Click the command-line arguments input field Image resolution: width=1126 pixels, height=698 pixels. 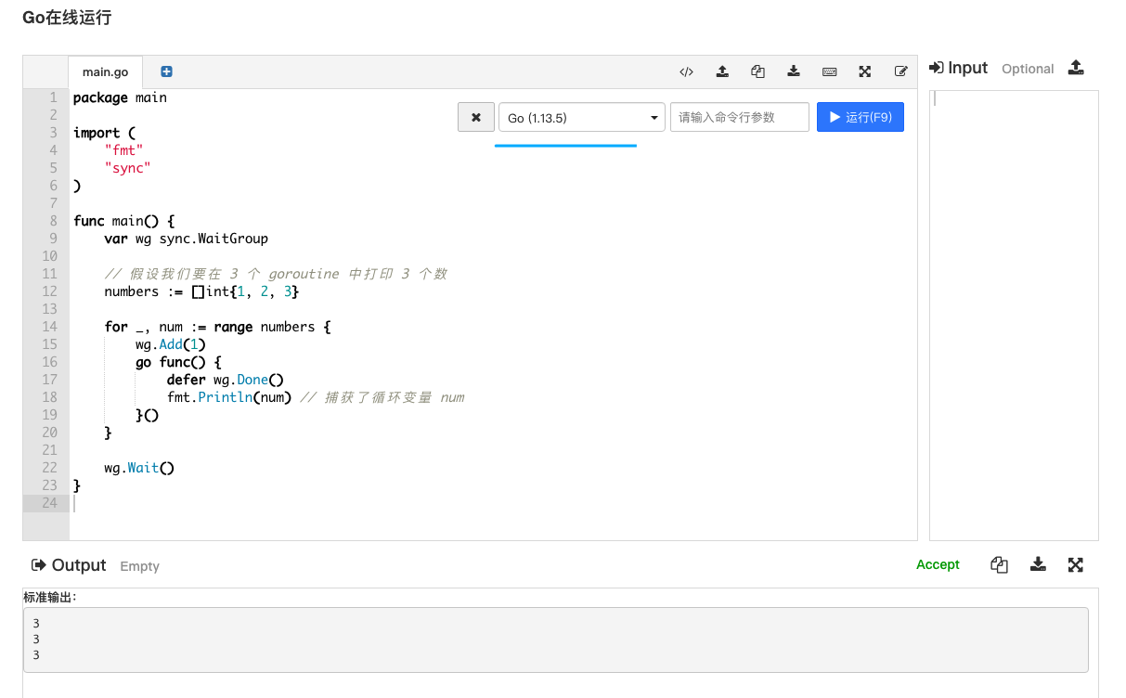point(739,118)
